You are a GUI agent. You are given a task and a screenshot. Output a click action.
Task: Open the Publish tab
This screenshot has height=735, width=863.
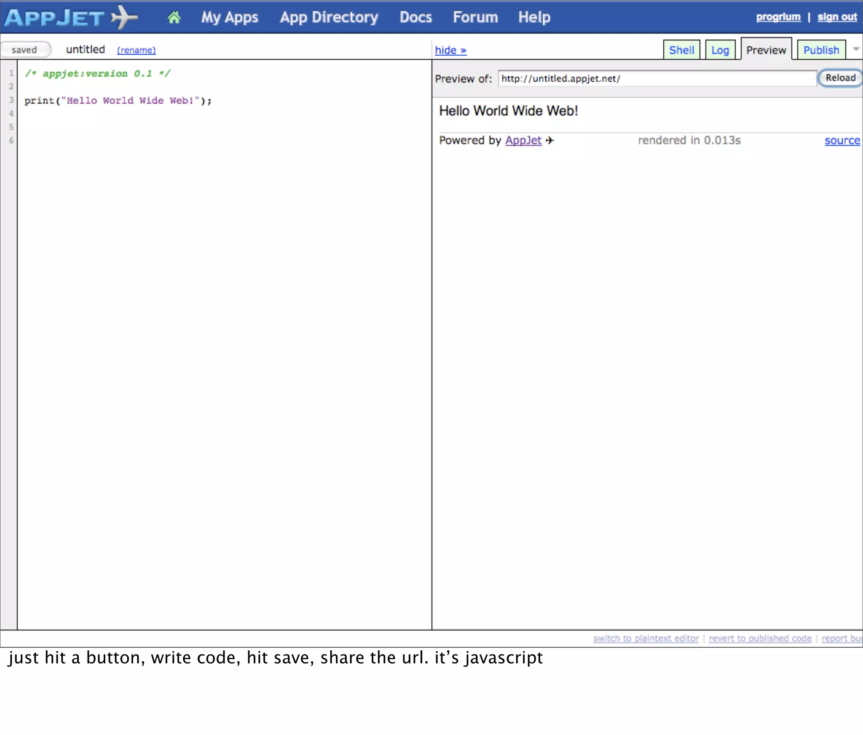tap(821, 50)
